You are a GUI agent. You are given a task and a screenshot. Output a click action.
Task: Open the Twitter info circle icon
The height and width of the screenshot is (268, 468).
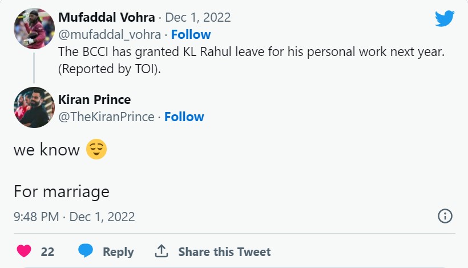pyautogui.click(x=445, y=216)
